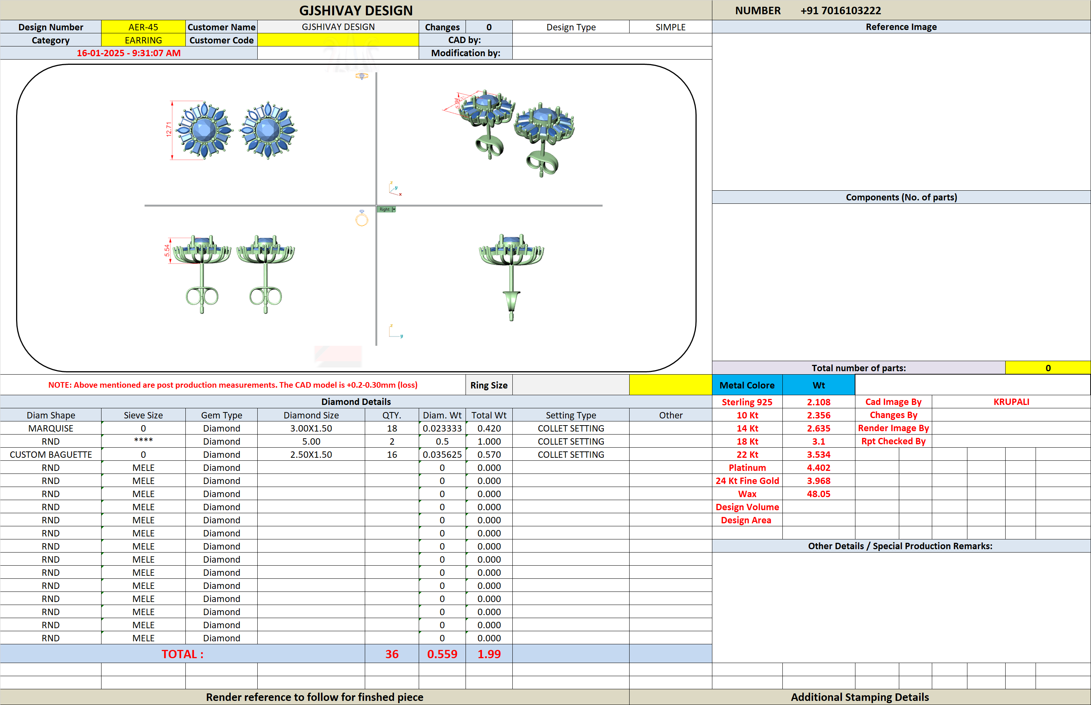Click the blue Wt header cell
The width and height of the screenshot is (1091, 705).
tap(819, 385)
